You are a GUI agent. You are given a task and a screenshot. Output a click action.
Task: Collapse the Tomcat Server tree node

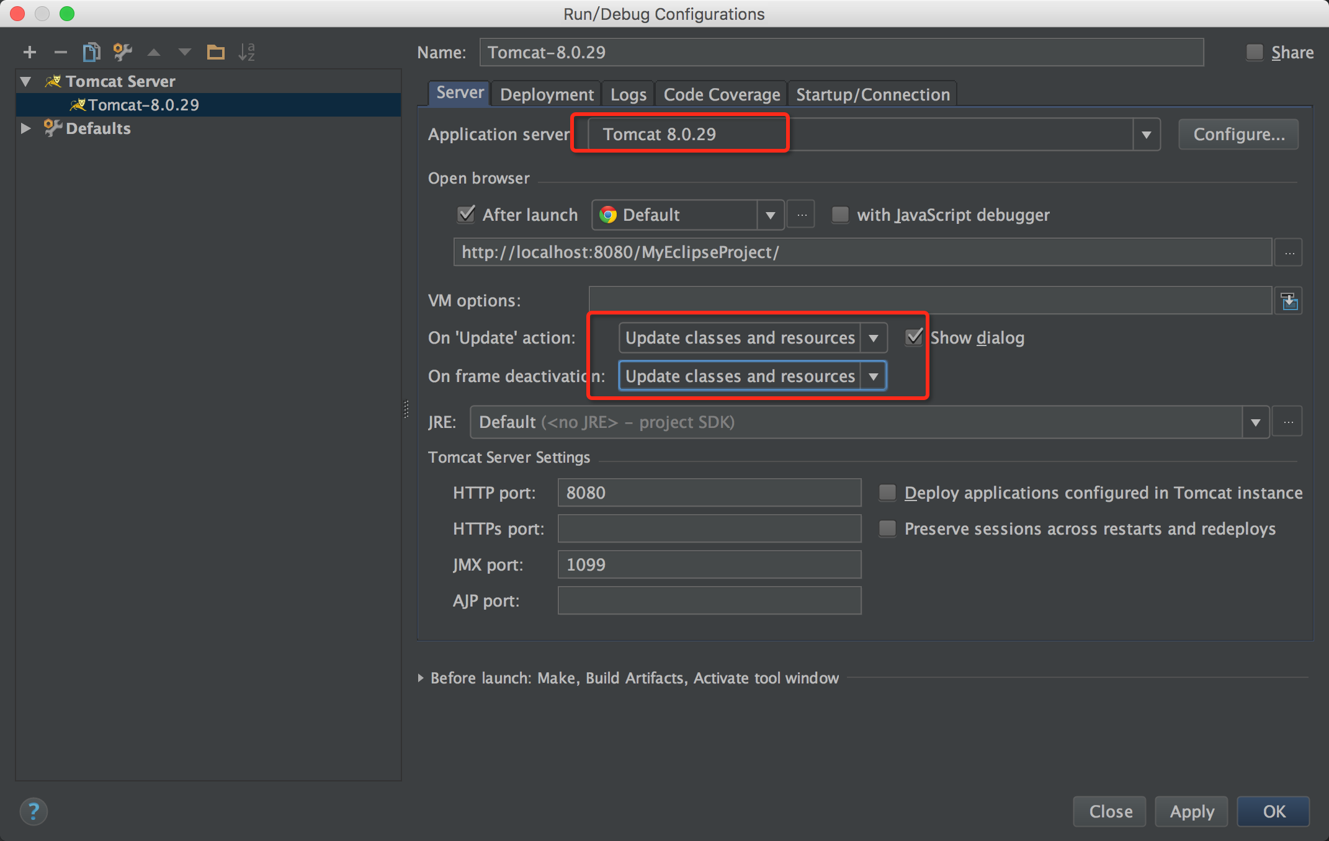coord(26,81)
